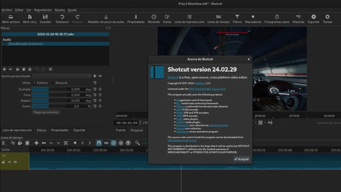Open the Reproductor menu
The width and height of the screenshot is (341, 192).
pyautogui.click(x=43, y=10)
